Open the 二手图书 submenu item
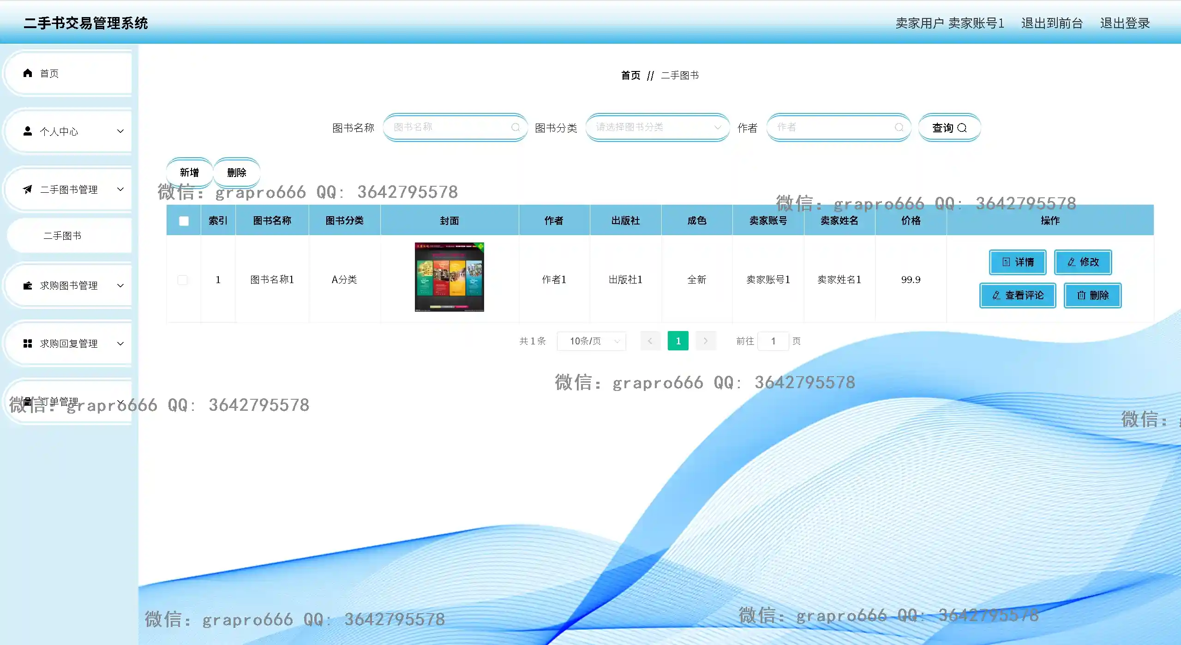This screenshot has width=1181, height=645. pos(62,236)
